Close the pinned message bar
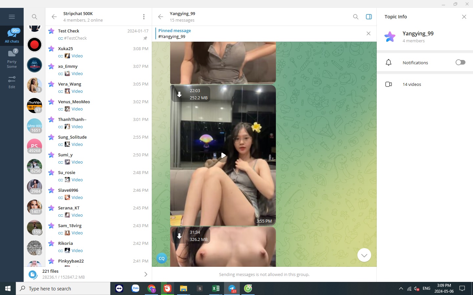Screen dimensions: 473x295 click(x=368, y=33)
